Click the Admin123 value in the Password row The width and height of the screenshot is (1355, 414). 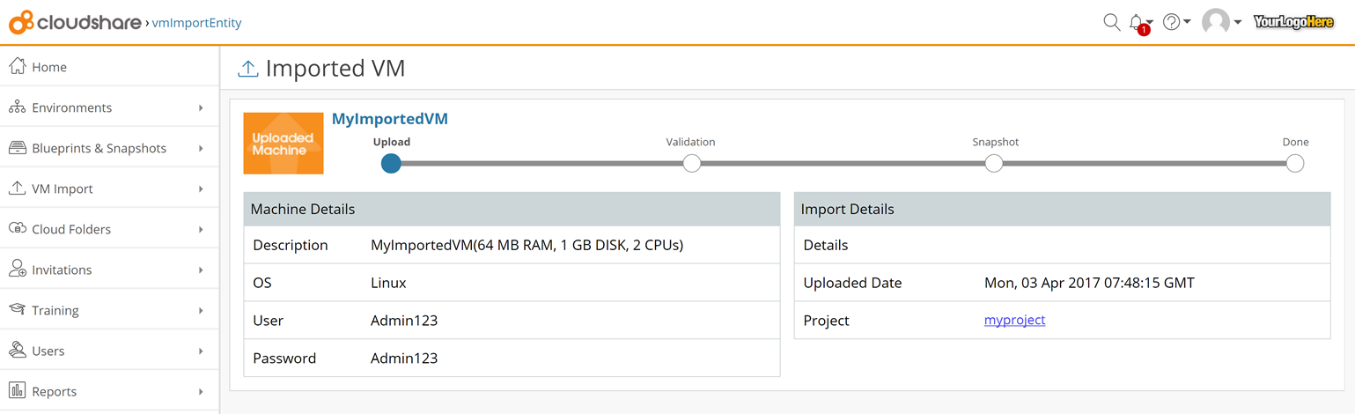pyautogui.click(x=404, y=359)
